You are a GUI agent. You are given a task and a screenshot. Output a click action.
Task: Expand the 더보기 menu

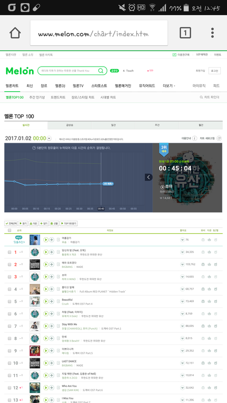pos(169,86)
